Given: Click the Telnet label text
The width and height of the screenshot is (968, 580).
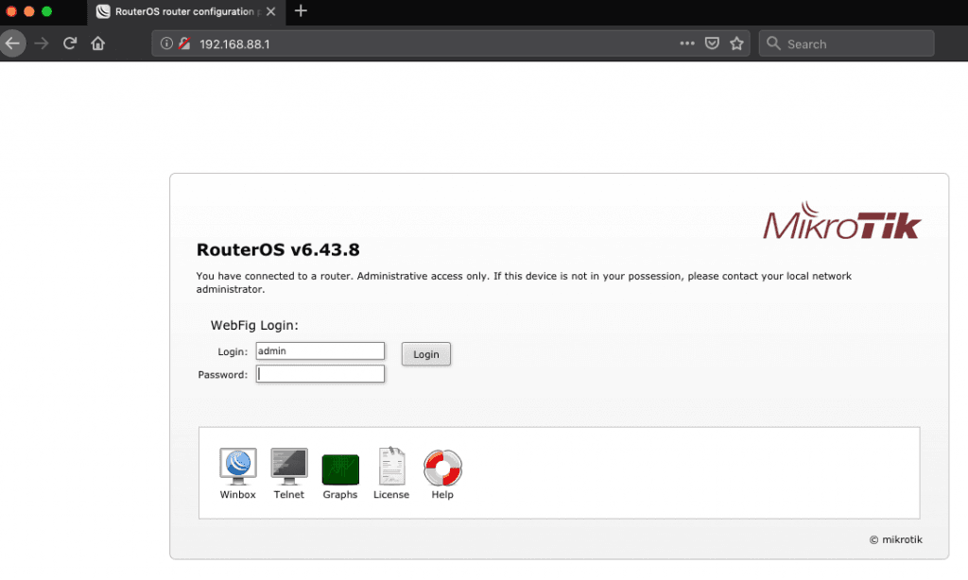Looking at the screenshot, I should tap(289, 495).
